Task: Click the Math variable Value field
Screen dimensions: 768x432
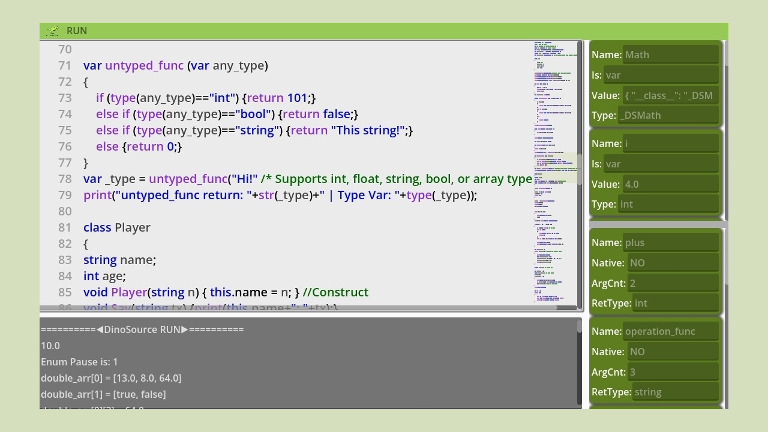Action: tap(671, 95)
